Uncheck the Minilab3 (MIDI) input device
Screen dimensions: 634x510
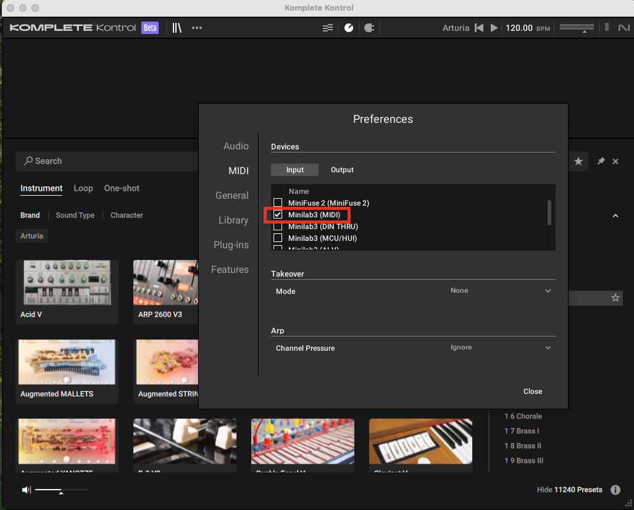278,214
